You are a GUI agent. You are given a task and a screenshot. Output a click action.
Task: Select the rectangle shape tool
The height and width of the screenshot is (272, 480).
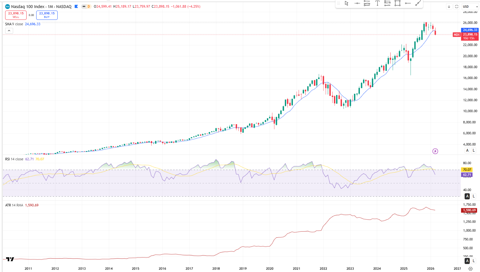pos(398,3)
